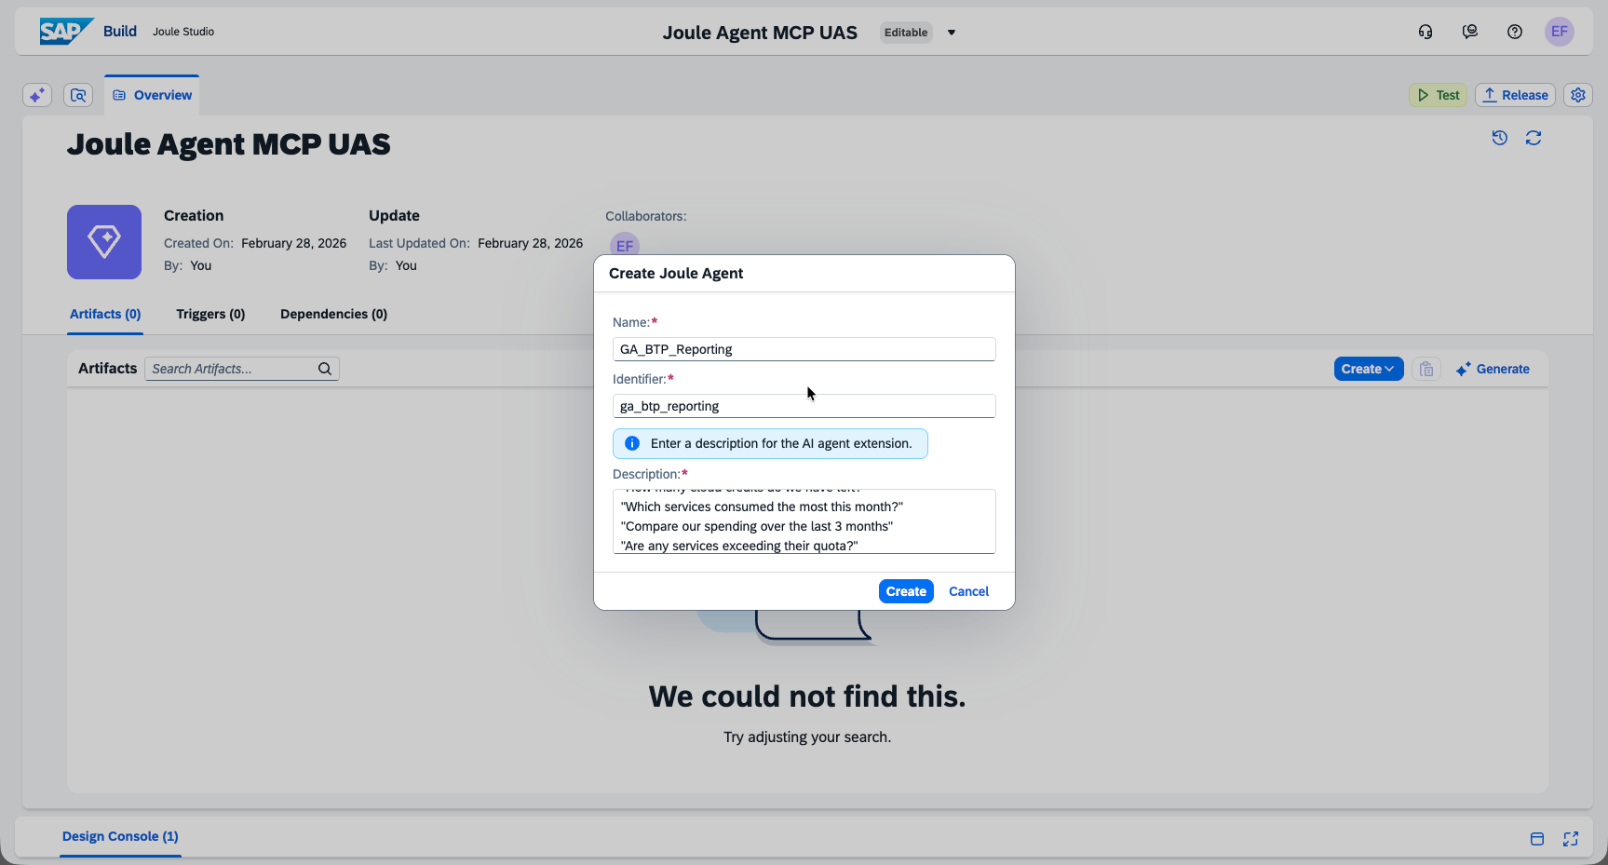Click the Generate button
The width and height of the screenshot is (1608, 865).
pos(1493,369)
